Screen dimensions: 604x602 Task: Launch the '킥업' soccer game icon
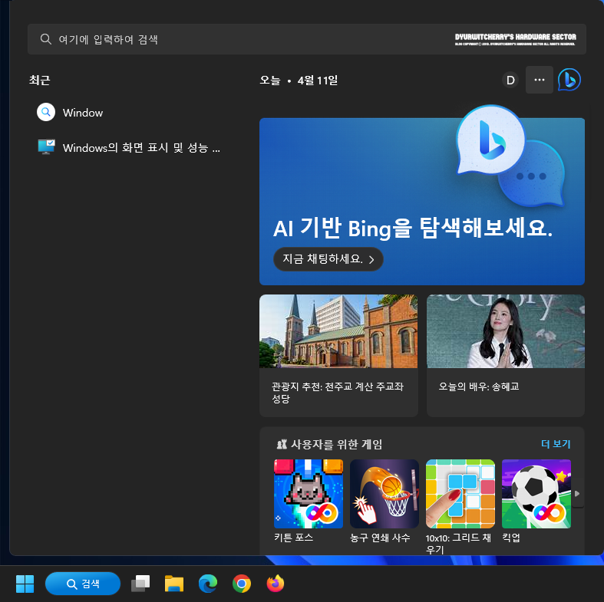[x=536, y=493]
